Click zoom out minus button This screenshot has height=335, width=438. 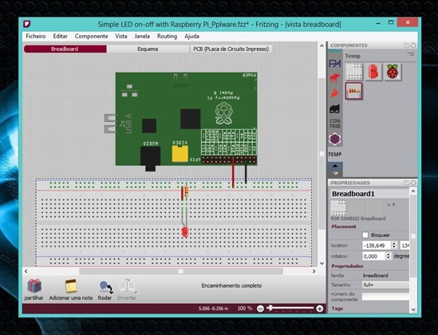click(260, 309)
